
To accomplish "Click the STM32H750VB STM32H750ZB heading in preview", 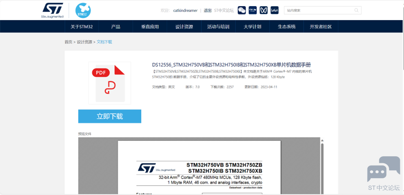I will [x=224, y=165].
